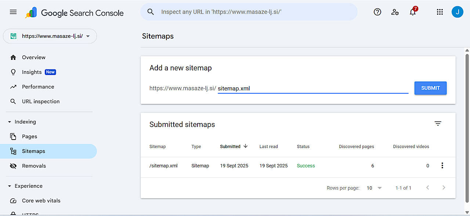Open Rows per page dropdown

point(374,188)
